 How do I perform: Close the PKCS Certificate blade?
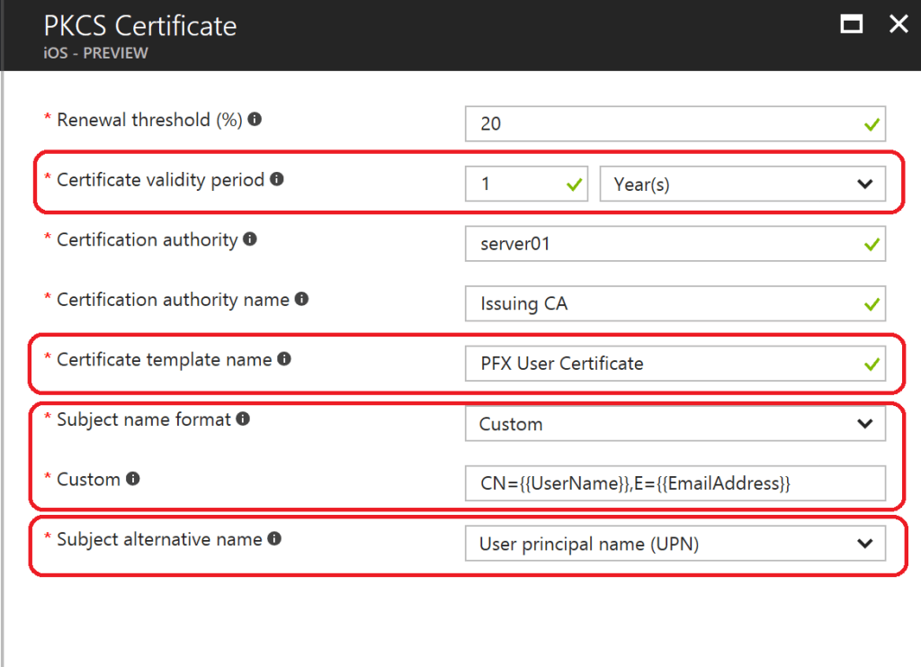(x=899, y=24)
